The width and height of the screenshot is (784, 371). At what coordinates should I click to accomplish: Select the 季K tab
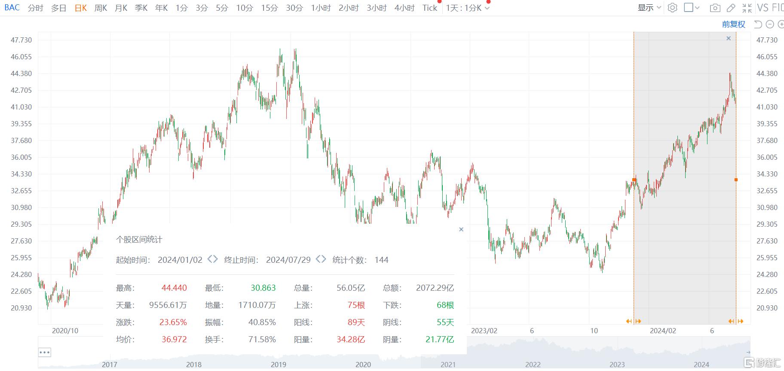click(x=141, y=8)
